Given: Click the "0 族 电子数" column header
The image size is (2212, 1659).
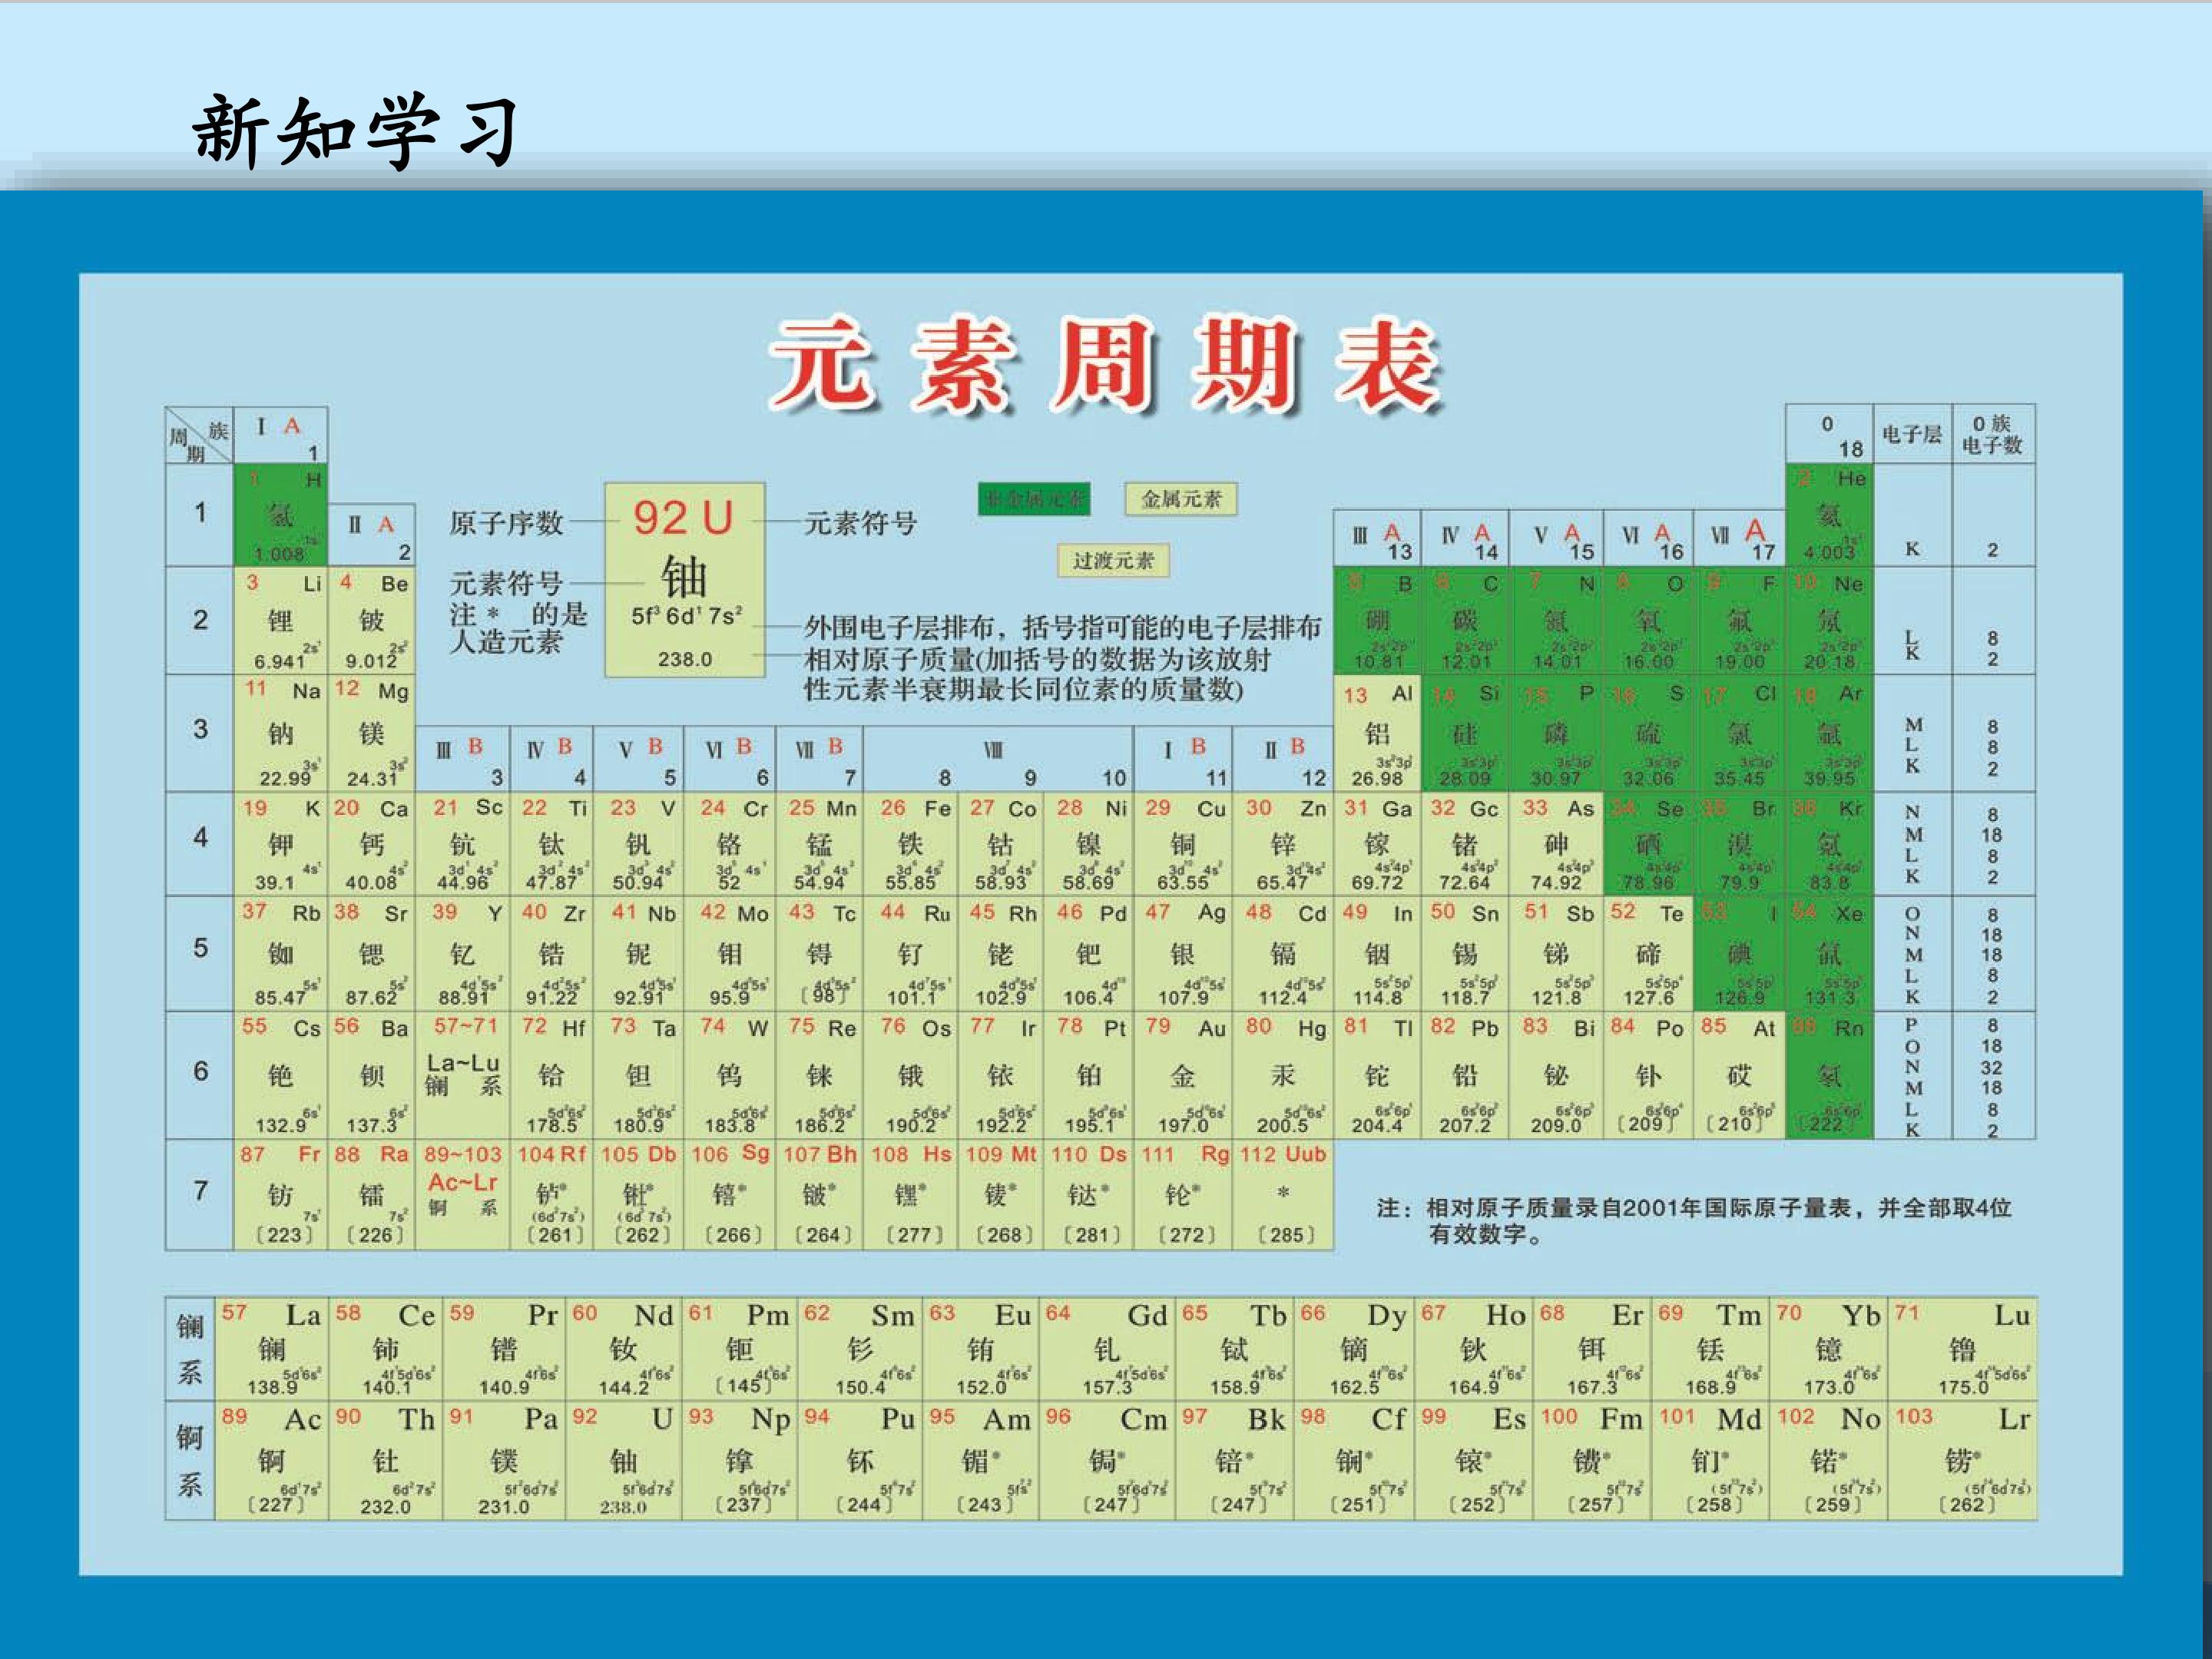Looking at the screenshot, I should click(x=1993, y=434).
